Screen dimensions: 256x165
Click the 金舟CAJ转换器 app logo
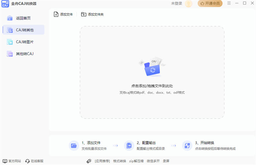pyautogui.click(x=5, y=4)
